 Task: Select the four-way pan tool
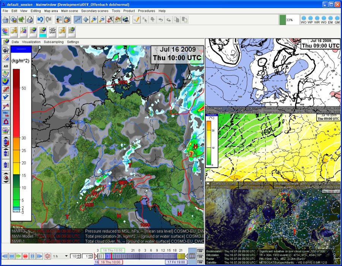click(x=86, y=20)
